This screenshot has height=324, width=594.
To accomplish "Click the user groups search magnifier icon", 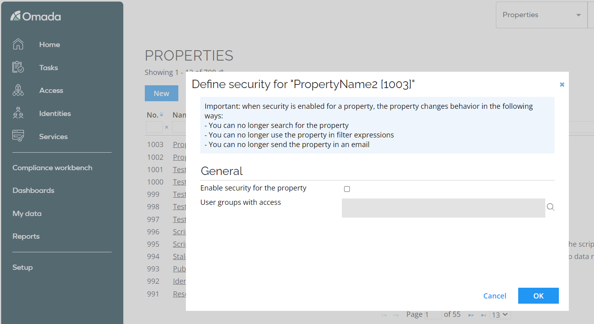I will [551, 207].
